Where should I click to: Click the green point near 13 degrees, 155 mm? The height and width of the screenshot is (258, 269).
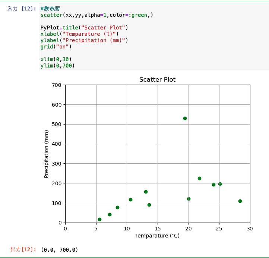point(146,192)
